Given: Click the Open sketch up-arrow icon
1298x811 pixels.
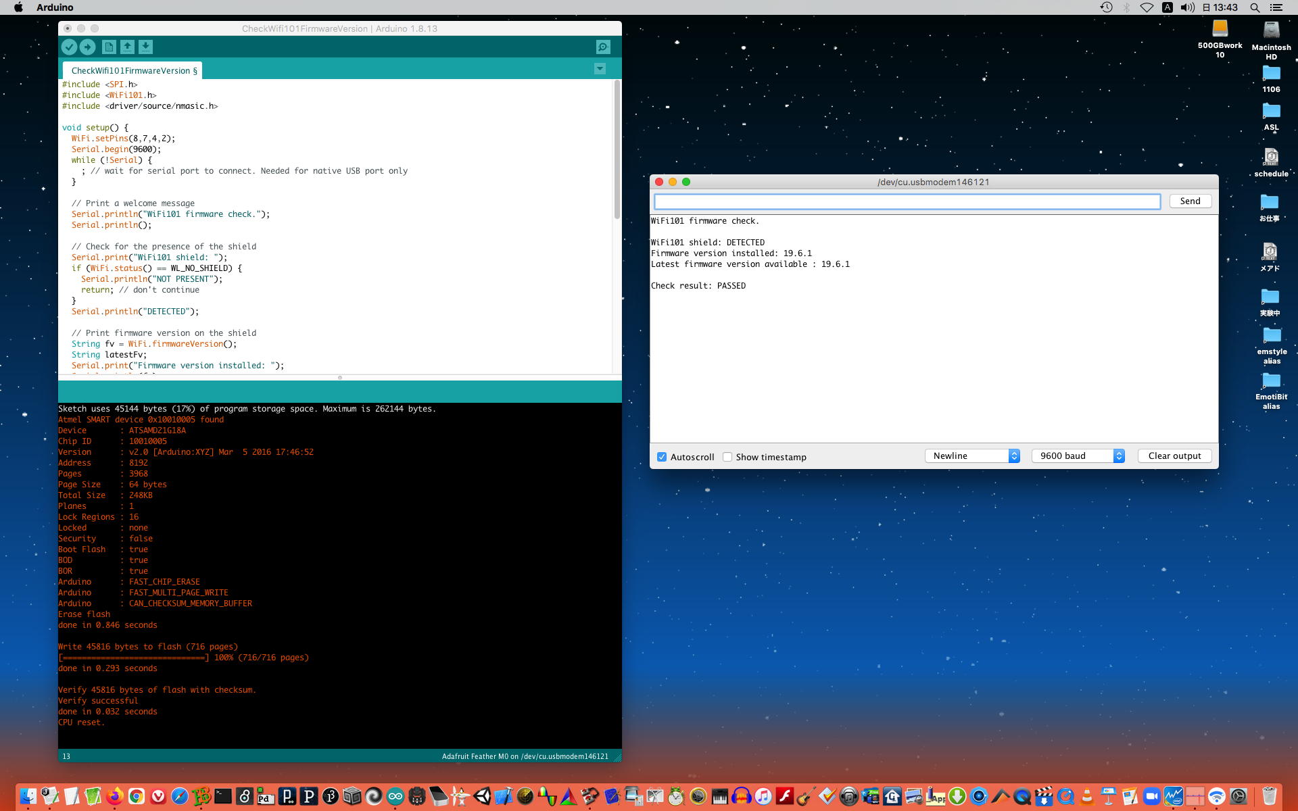Looking at the screenshot, I should (x=127, y=47).
